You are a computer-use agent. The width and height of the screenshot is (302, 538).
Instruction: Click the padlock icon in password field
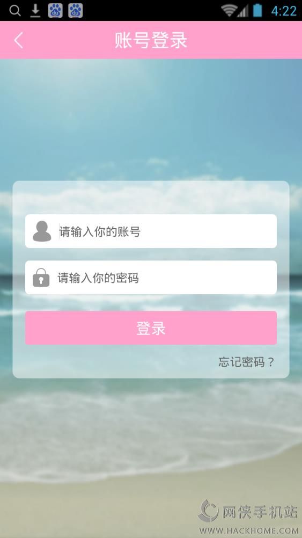point(41,277)
